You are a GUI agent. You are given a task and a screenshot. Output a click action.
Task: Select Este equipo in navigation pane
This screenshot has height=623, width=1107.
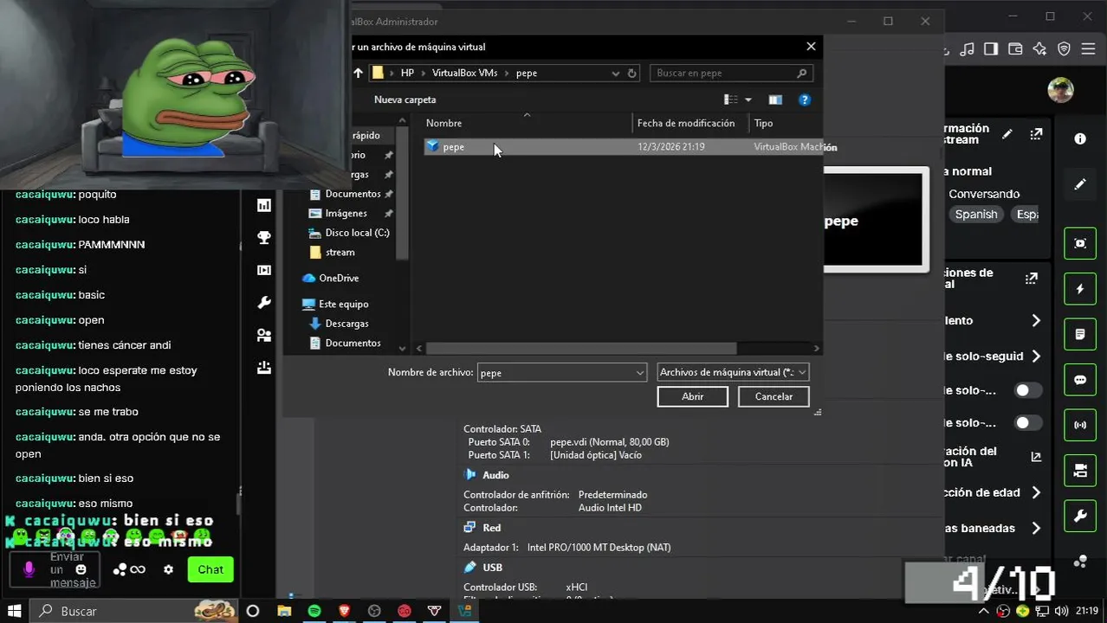point(343,304)
